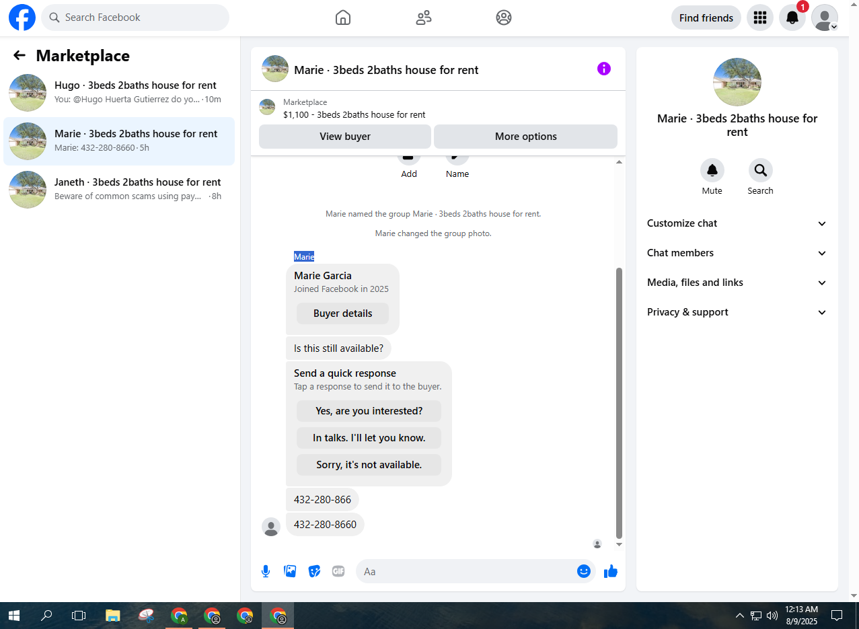
Task: Show hidden system tray icons chevron
Action: pos(740,615)
